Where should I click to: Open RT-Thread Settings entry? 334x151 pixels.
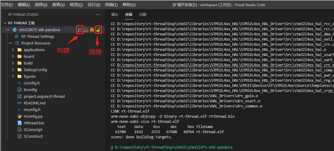(x=38, y=36)
